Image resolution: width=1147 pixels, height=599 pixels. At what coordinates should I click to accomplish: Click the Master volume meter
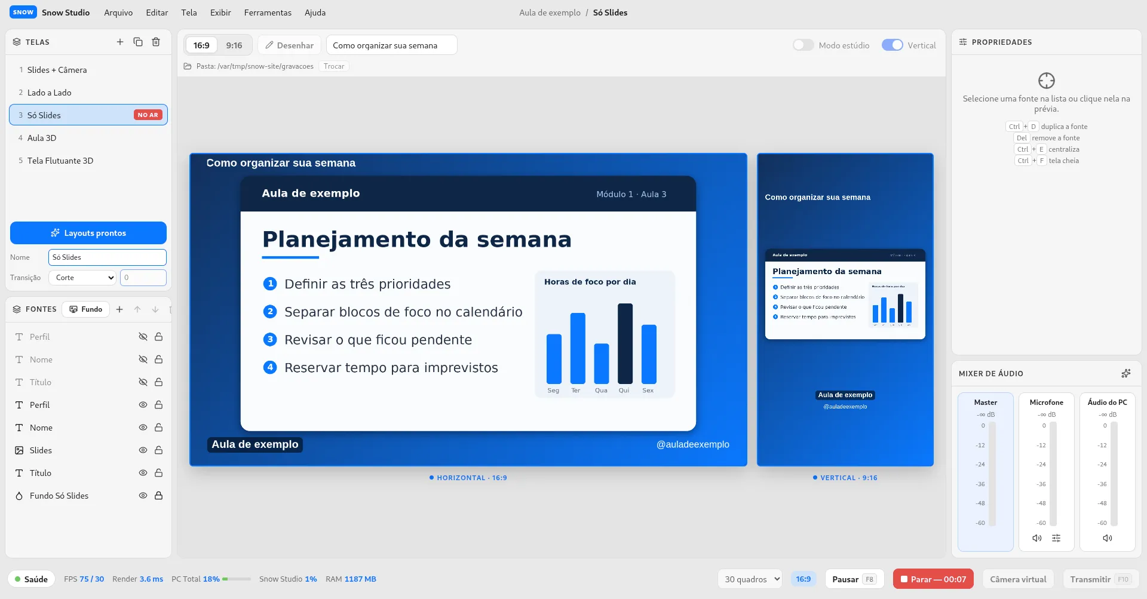[992, 474]
